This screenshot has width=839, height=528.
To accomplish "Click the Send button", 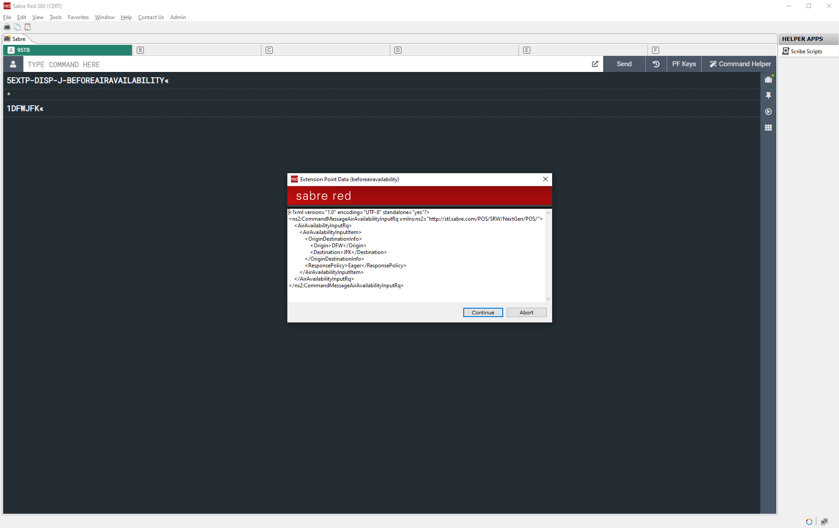I will pyautogui.click(x=624, y=64).
